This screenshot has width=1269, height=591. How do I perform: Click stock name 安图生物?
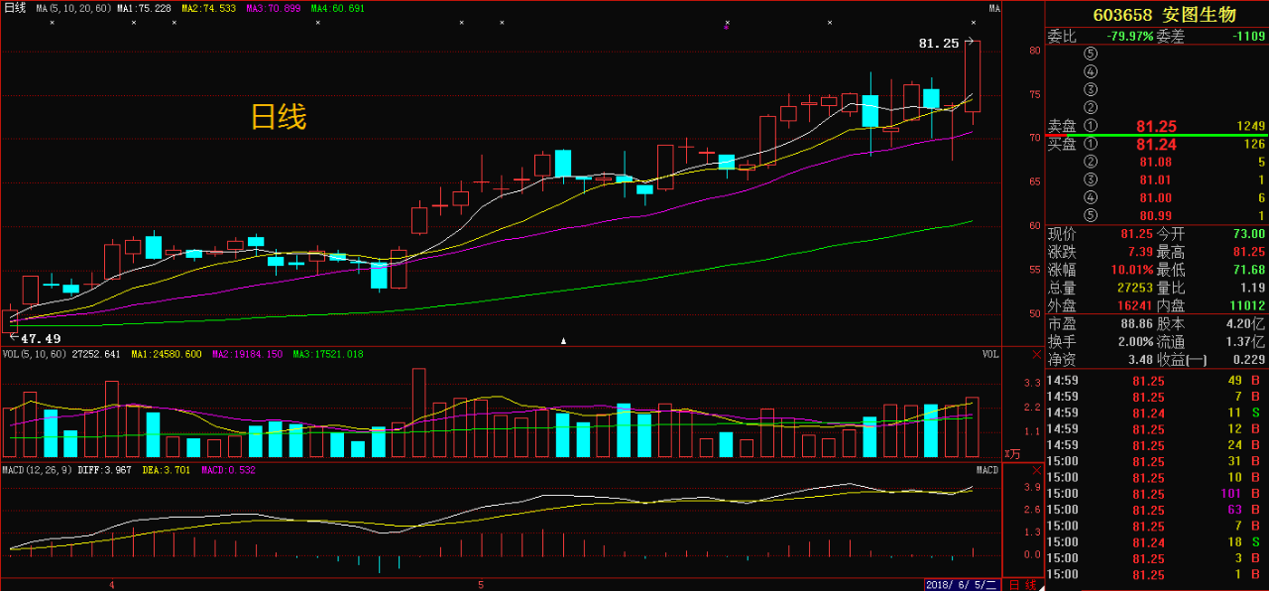(1200, 14)
